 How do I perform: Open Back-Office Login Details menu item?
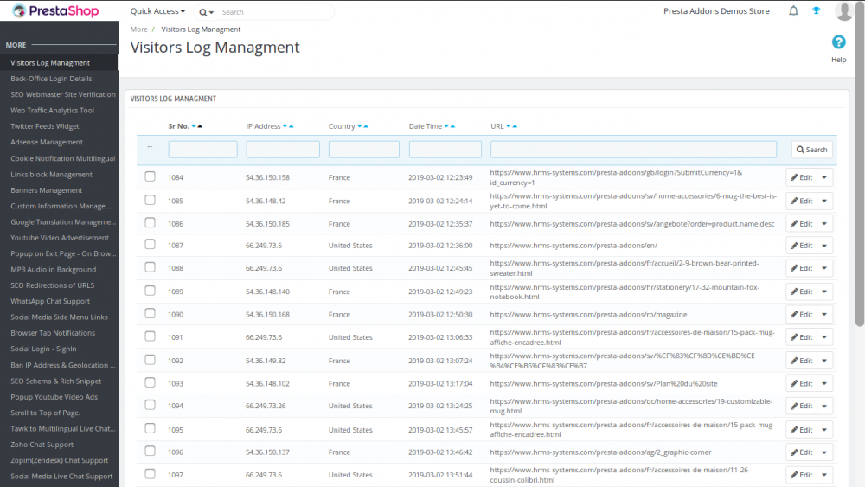tap(51, 79)
